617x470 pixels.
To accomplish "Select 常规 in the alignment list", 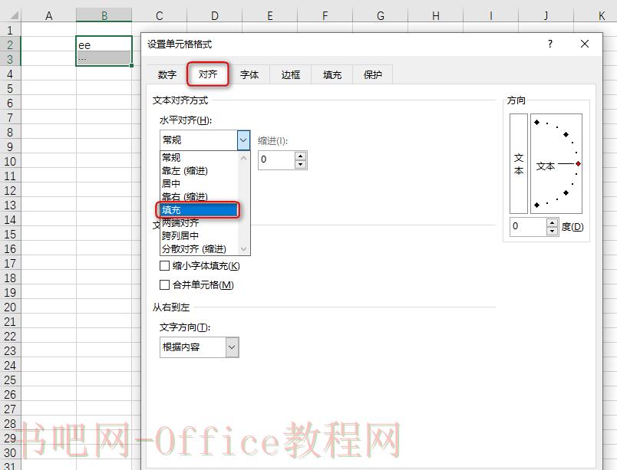I will [199, 158].
